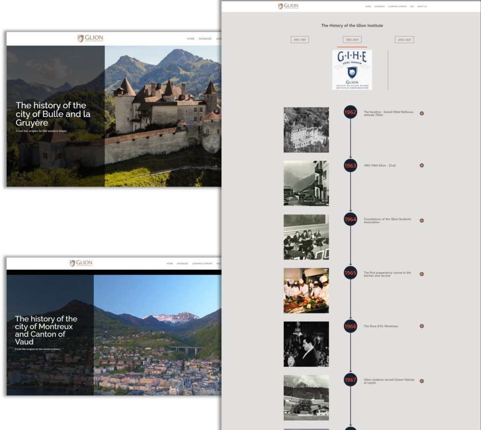Click the 2002-2021 period button
The image size is (481, 430).
(x=404, y=39)
